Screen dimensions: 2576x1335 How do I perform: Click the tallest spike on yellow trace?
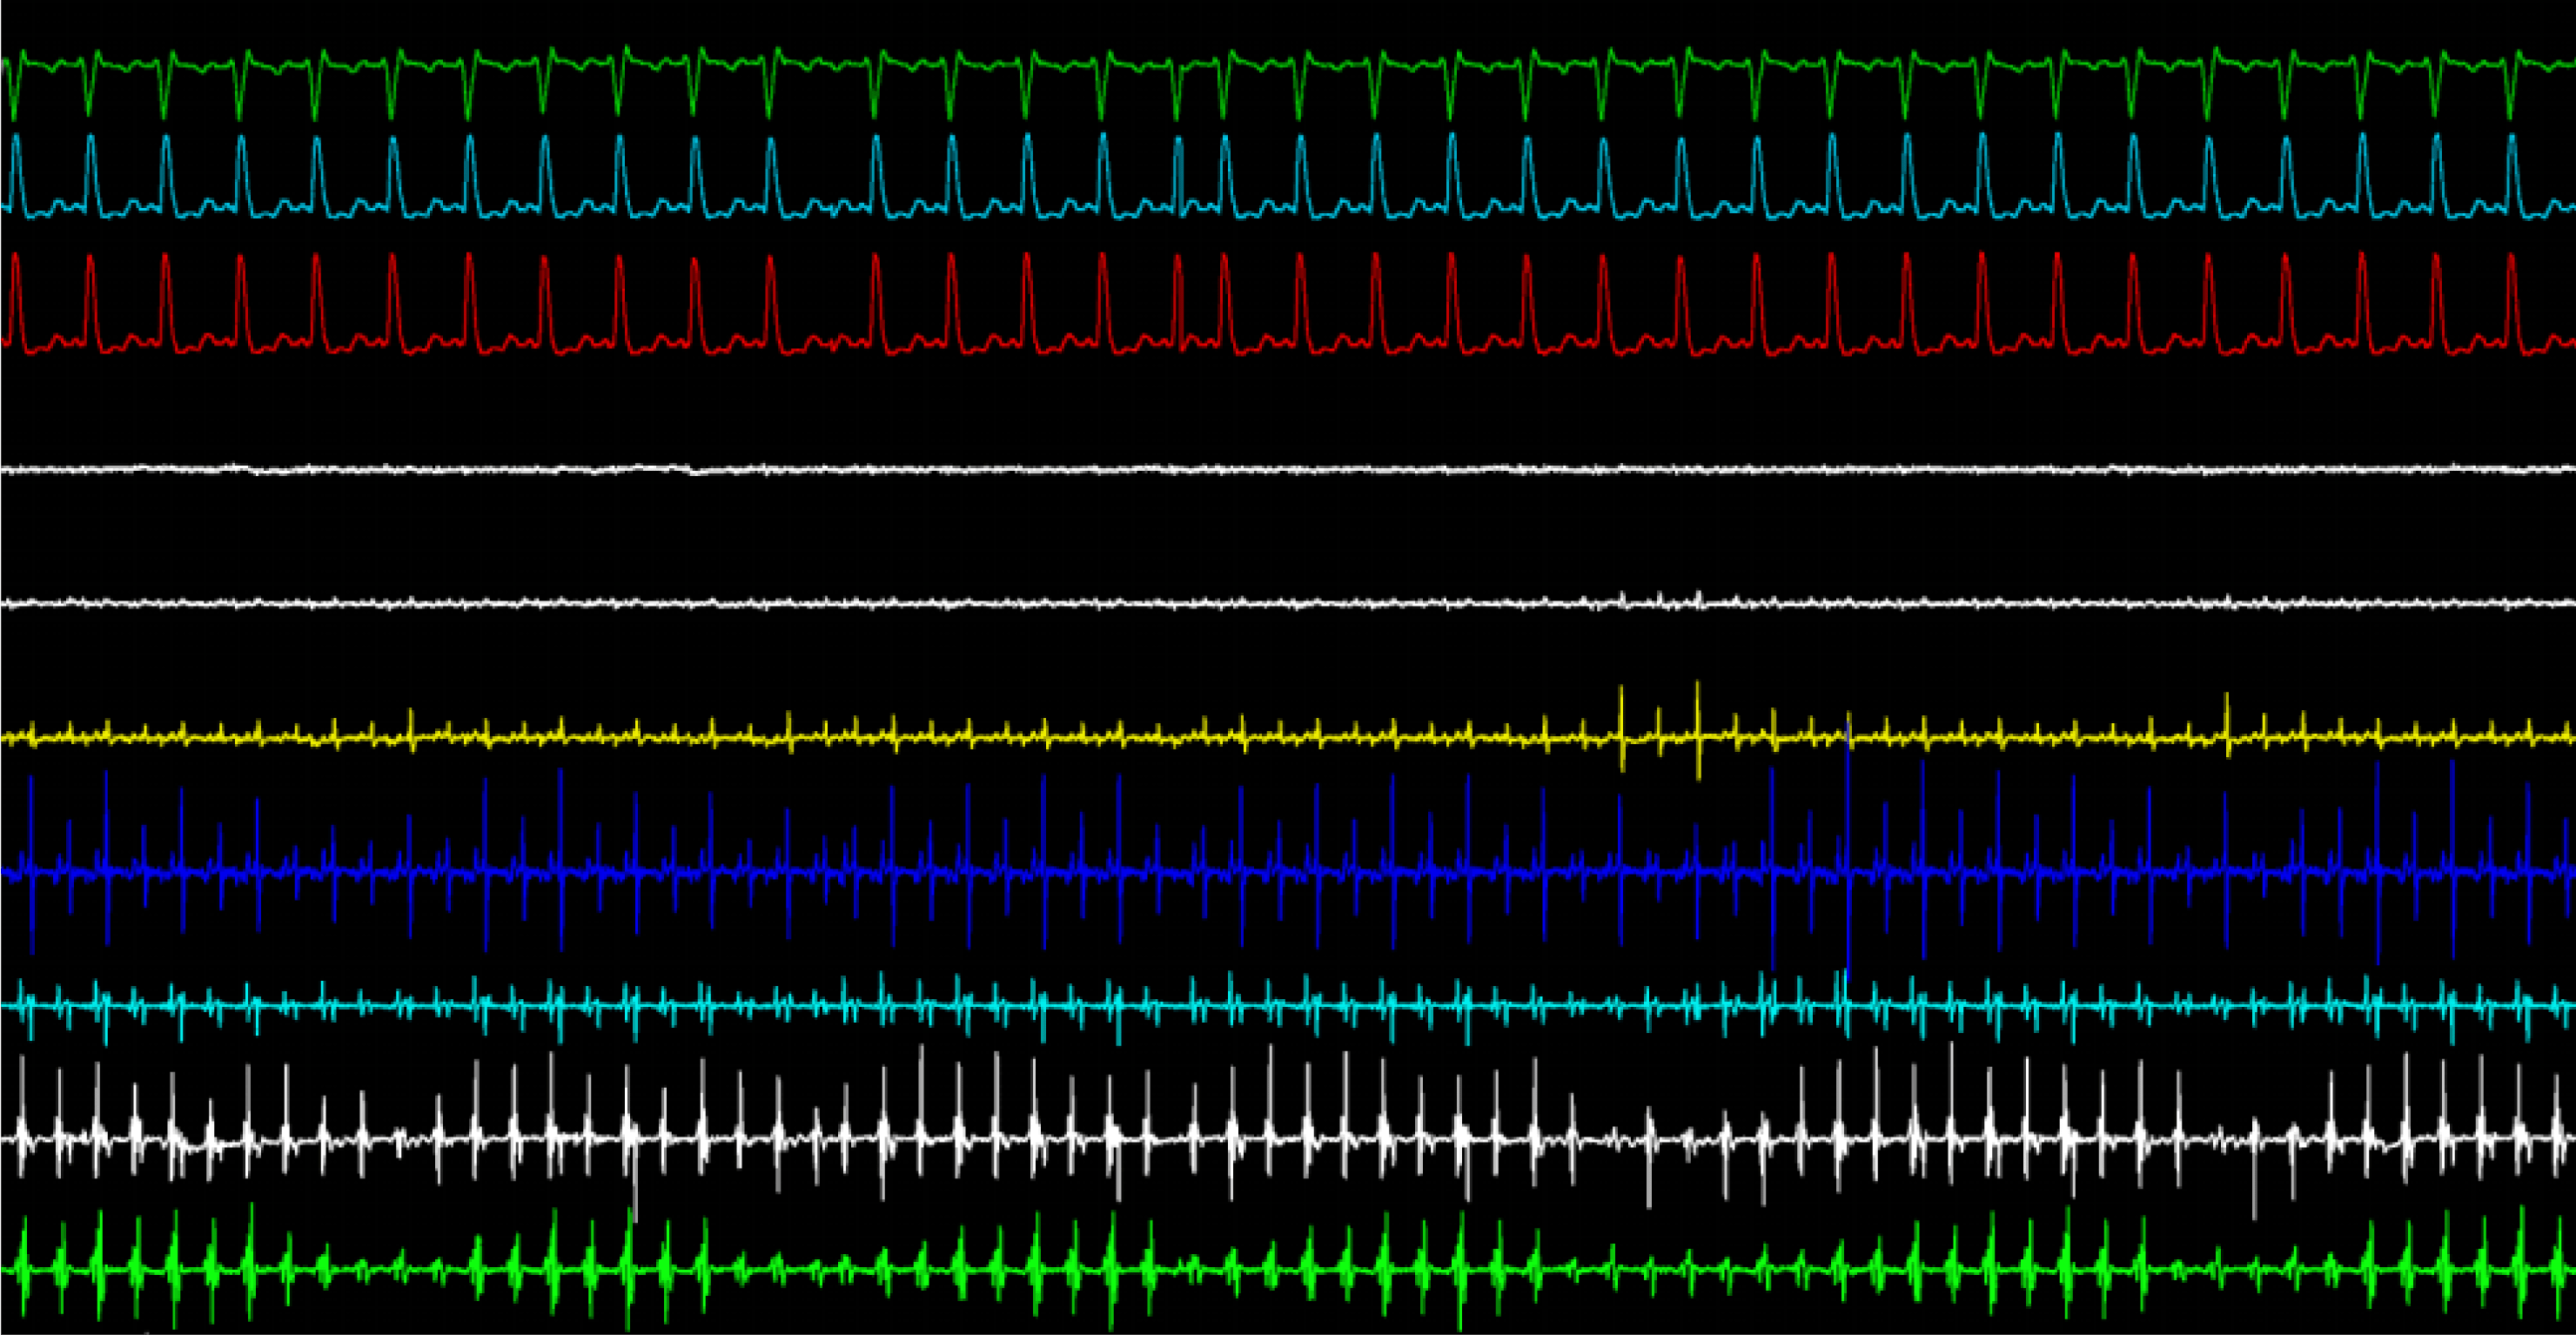click(1698, 730)
